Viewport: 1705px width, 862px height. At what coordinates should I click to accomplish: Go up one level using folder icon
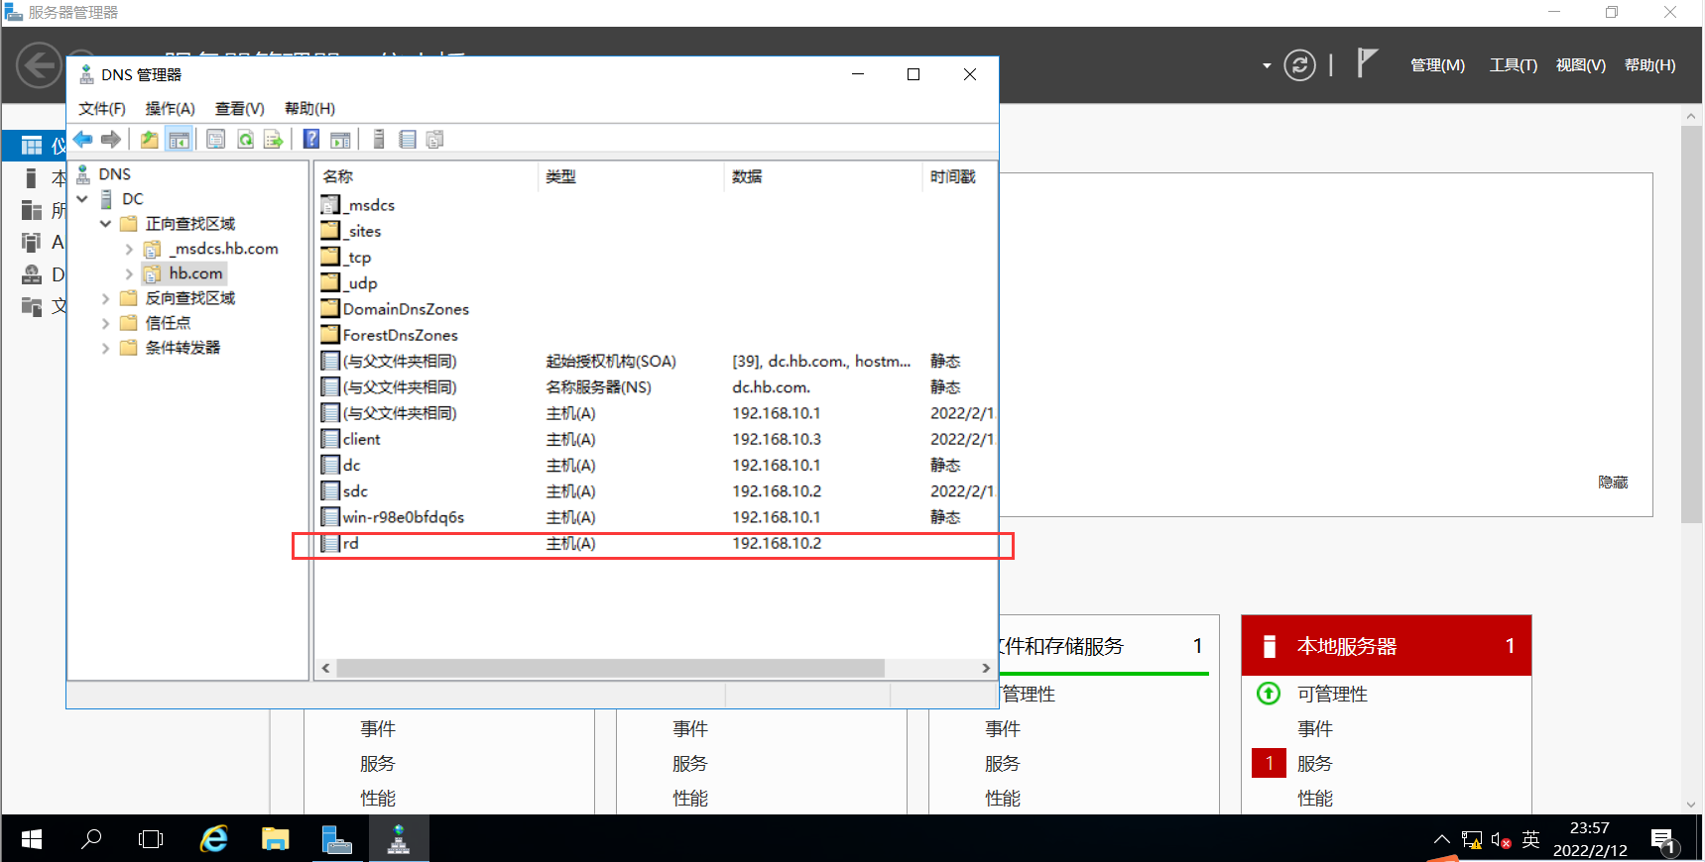(x=149, y=140)
